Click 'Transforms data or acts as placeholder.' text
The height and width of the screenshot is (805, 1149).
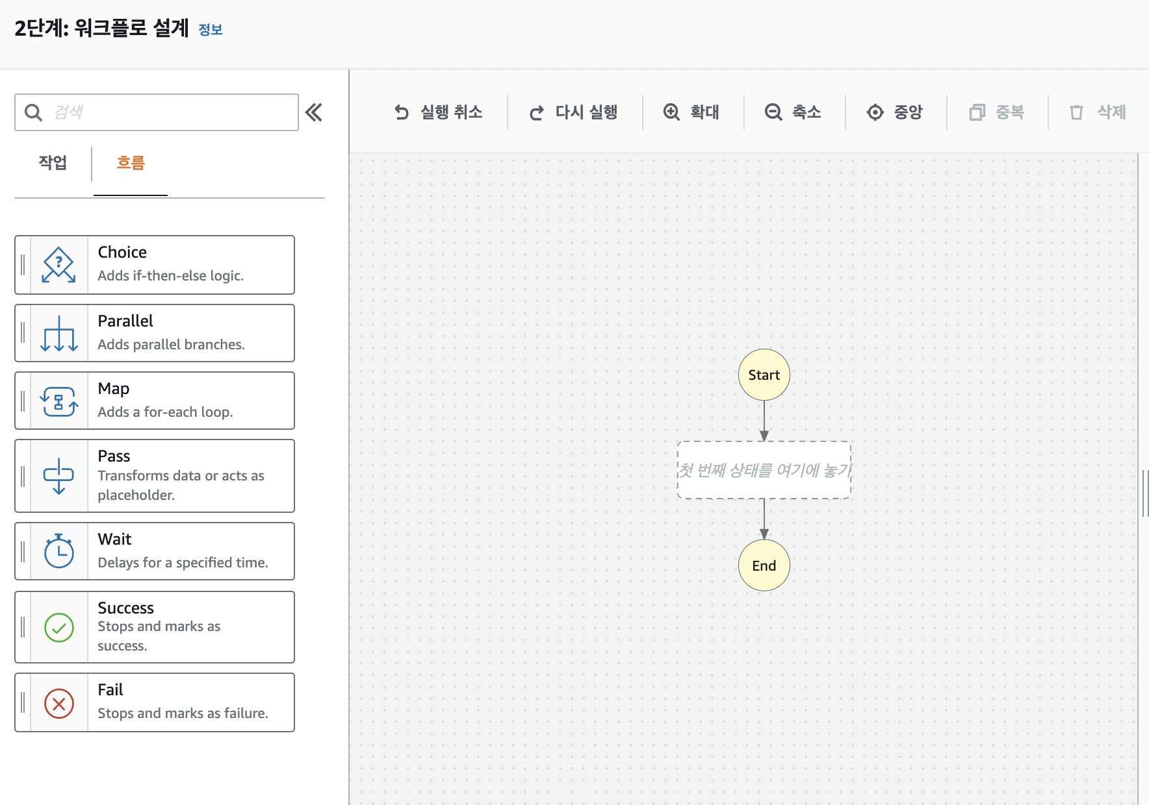pyautogui.click(x=181, y=486)
